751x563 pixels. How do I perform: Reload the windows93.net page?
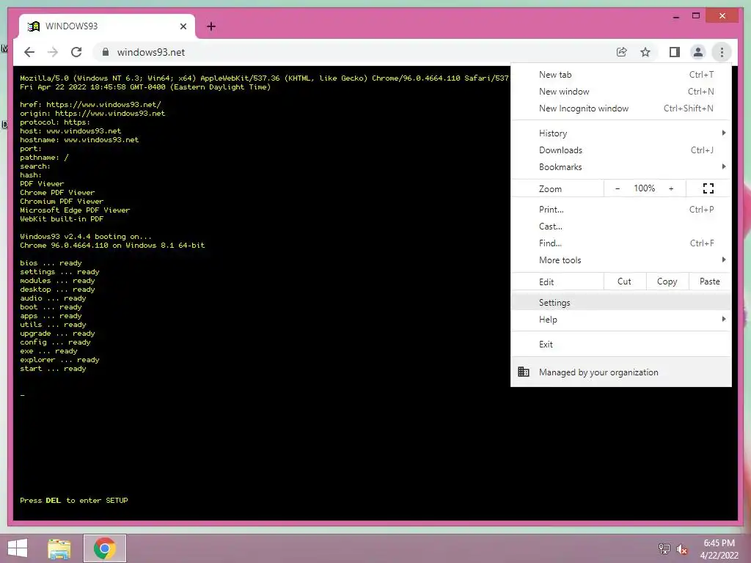pos(76,52)
